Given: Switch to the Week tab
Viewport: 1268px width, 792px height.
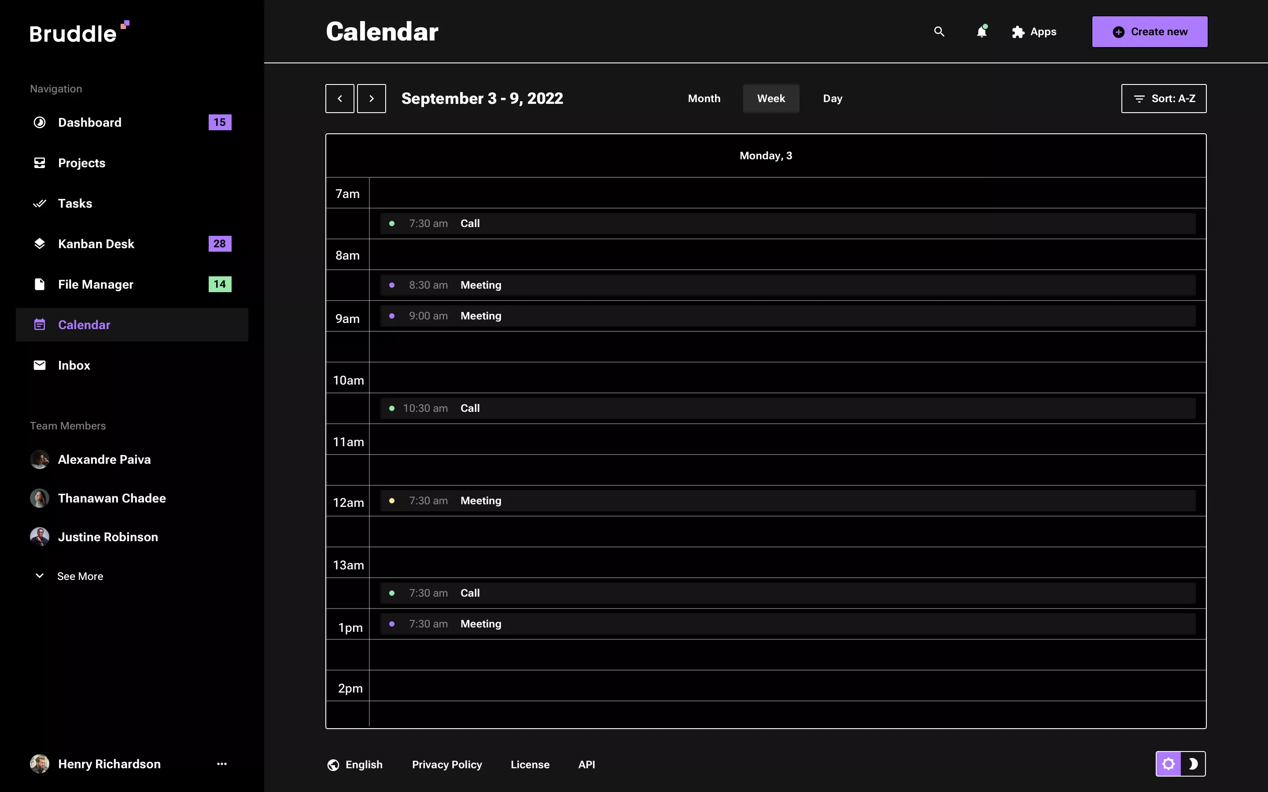Looking at the screenshot, I should click(x=771, y=98).
